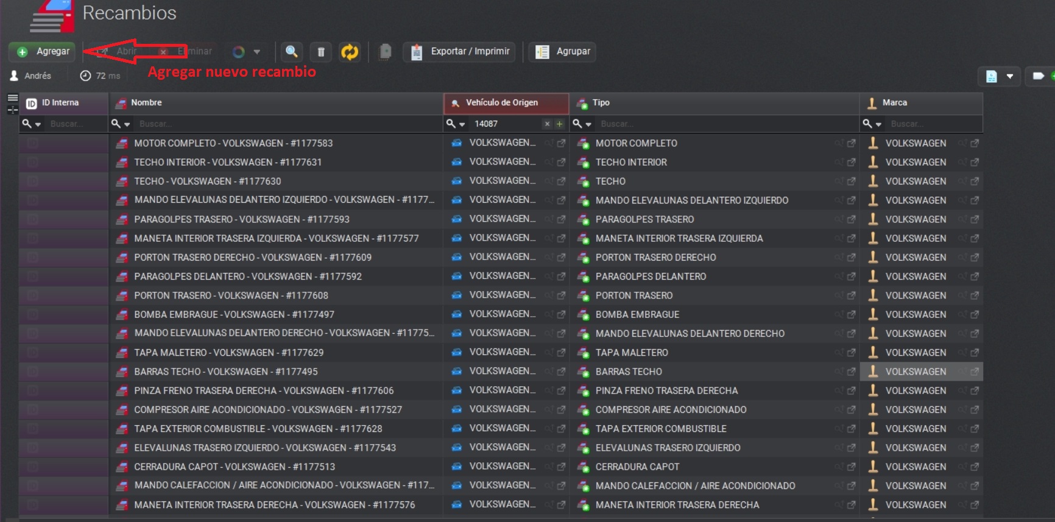Sort by the Vehículo de Origen column header
Viewport: 1055px width, 522px height.
coord(502,103)
